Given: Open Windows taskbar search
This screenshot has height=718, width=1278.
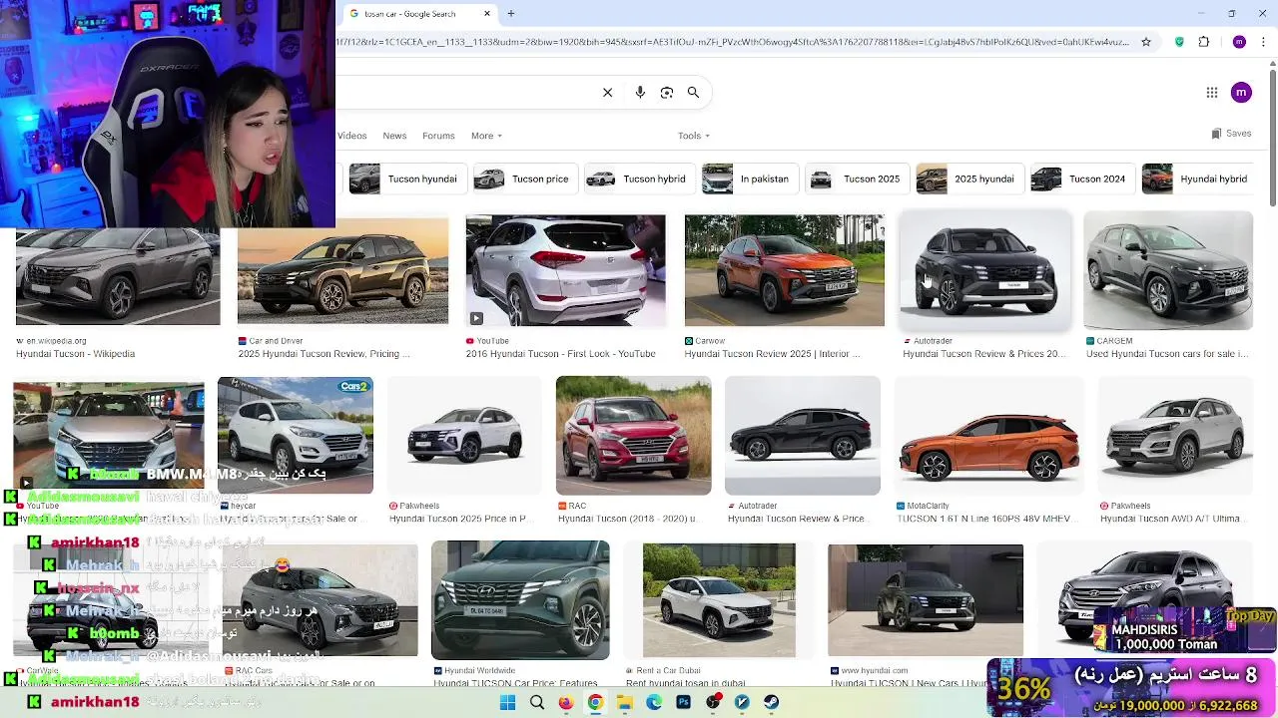Looking at the screenshot, I should pyautogui.click(x=537, y=702).
